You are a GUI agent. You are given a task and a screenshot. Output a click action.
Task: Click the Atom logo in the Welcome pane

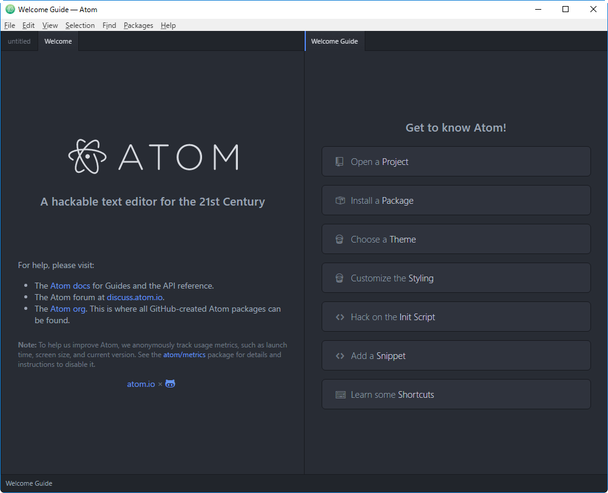click(153, 156)
